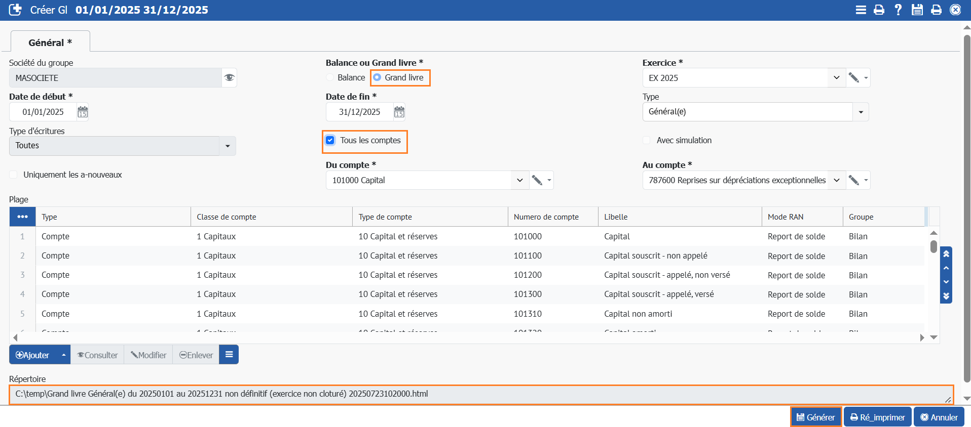971x427 pixels.
Task: Enable the Avec simulation checkbox
Action: 647,140
